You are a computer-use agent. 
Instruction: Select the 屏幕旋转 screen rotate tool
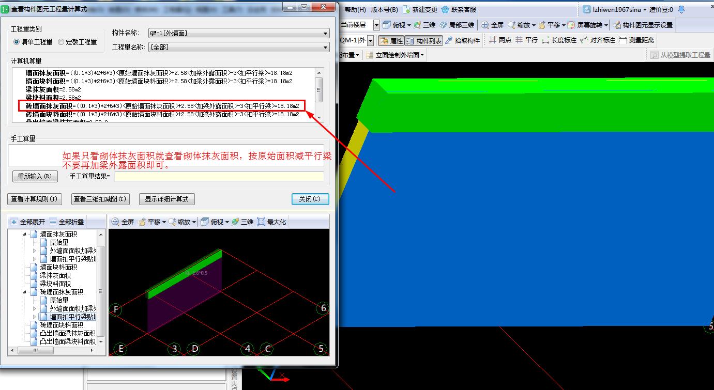[585, 25]
